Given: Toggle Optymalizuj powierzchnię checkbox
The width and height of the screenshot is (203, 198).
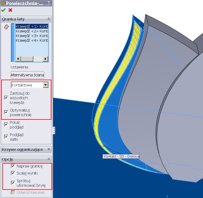Looking at the screenshot, I should pyautogui.click(x=6, y=112).
